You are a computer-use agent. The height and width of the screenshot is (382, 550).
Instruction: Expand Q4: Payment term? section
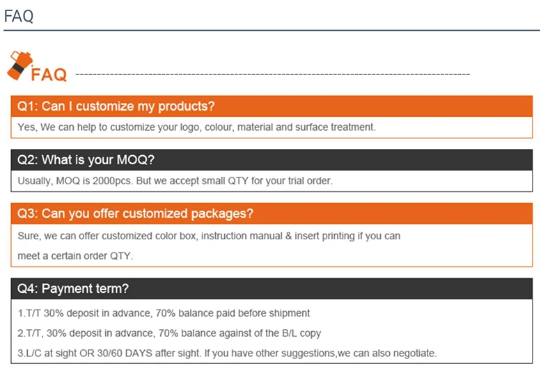click(x=73, y=289)
